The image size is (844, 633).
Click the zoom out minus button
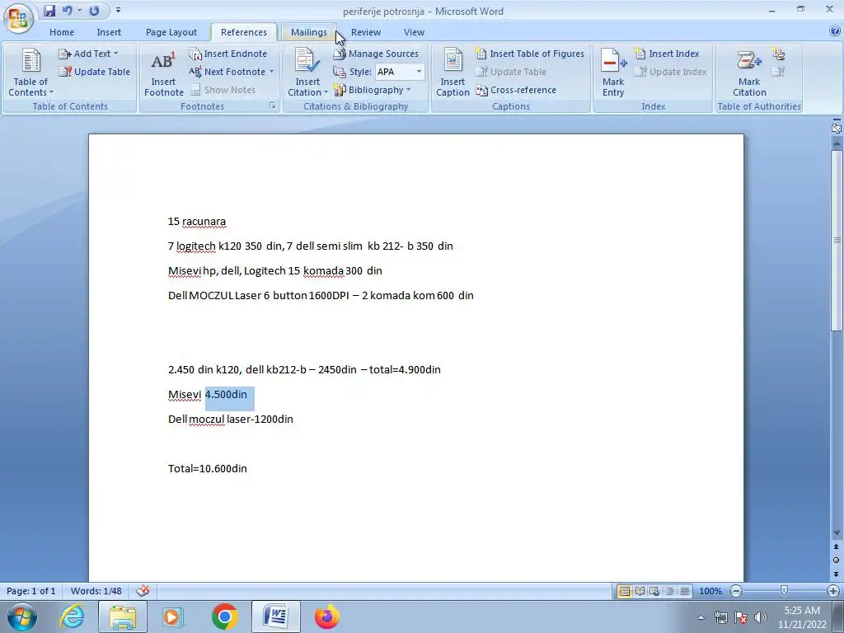point(736,591)
